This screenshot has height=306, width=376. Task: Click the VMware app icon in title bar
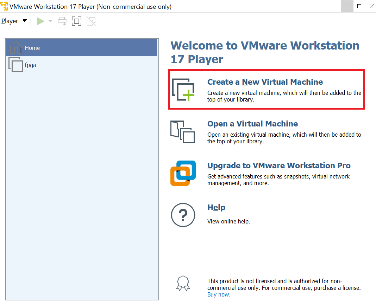pos(4,6)
